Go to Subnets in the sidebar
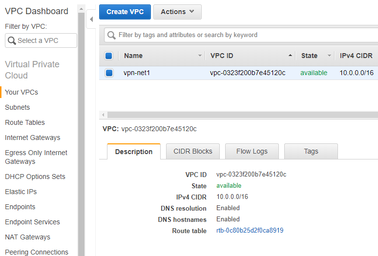 [18, 107]
